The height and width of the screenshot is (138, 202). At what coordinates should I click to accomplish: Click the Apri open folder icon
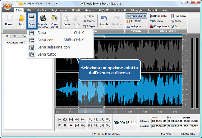click(22, 18)
